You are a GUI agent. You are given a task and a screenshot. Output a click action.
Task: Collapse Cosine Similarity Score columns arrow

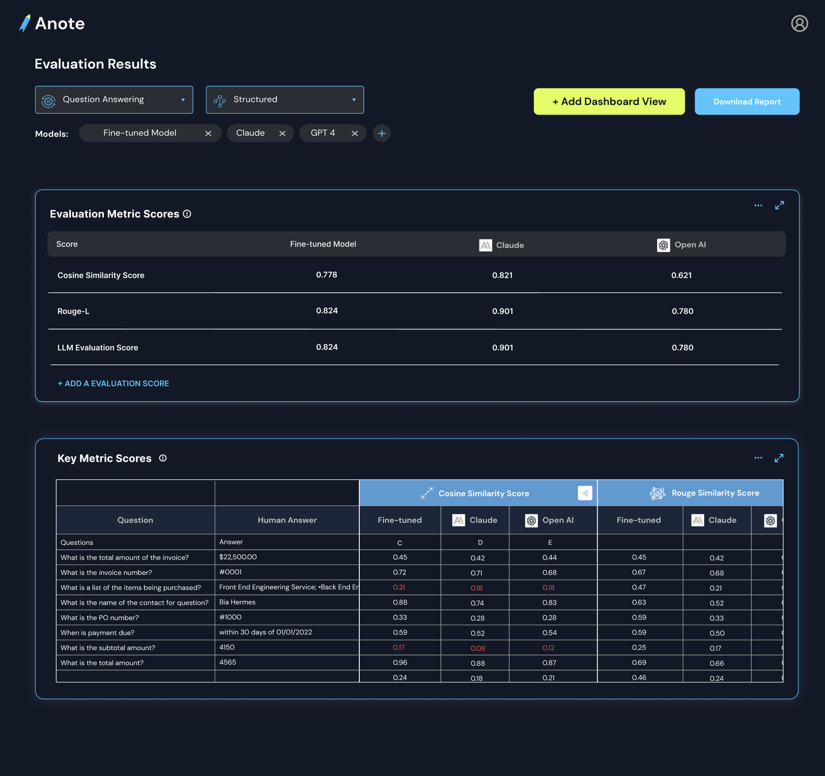pyautogui.click(x=585, y=493)
